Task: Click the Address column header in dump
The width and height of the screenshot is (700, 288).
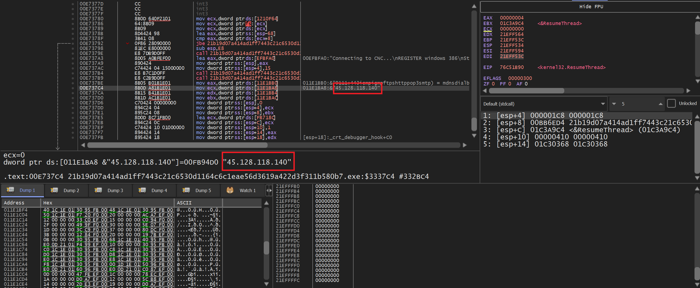Action: [x=21, y=203]
